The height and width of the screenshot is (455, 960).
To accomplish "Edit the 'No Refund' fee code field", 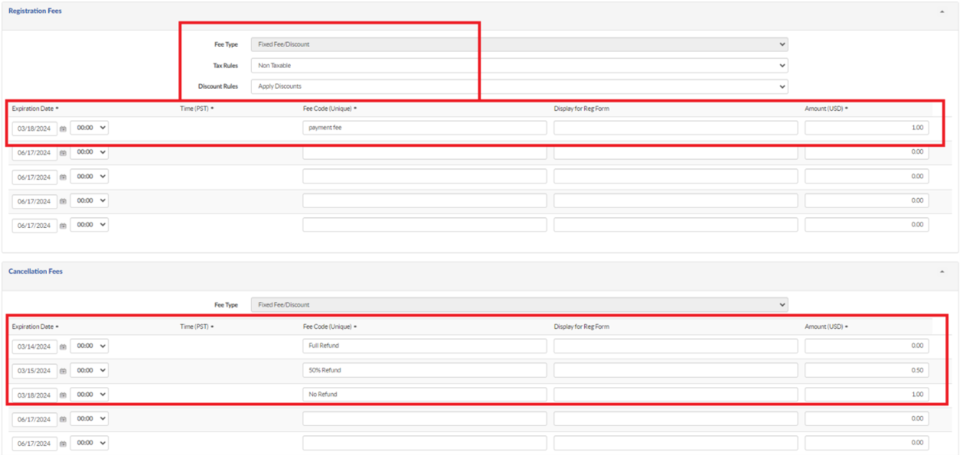I will [x=424, y=394].
